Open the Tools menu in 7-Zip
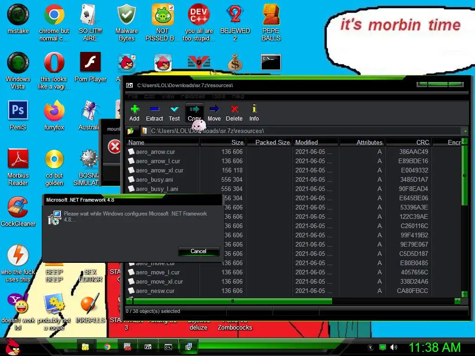This screenshot has height=356, width=475. click(218, 96)
